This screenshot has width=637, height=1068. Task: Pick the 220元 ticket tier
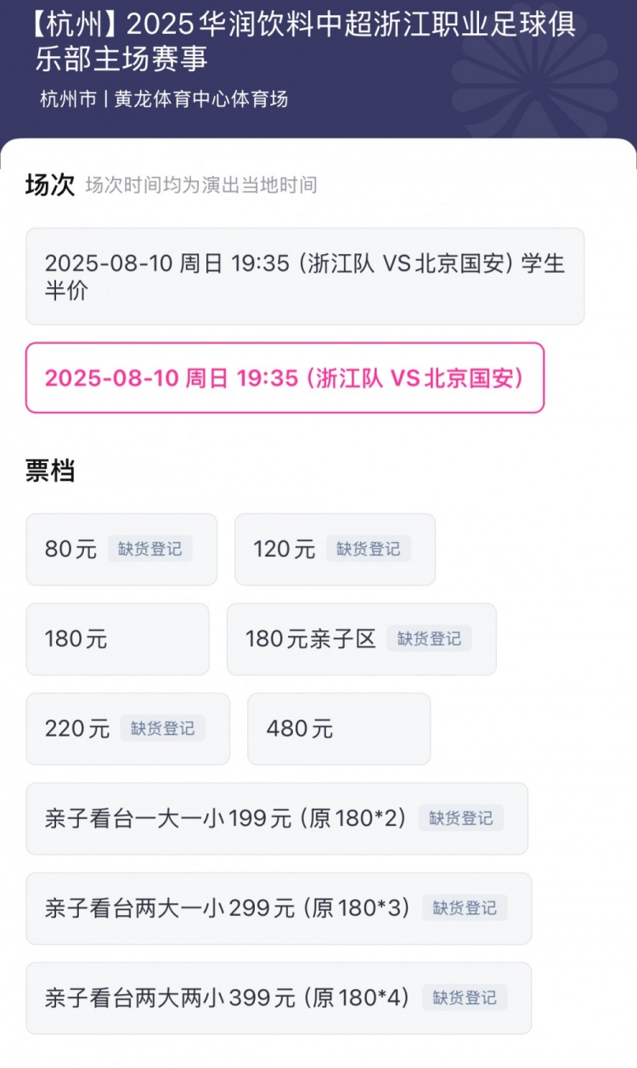[127, 728]
